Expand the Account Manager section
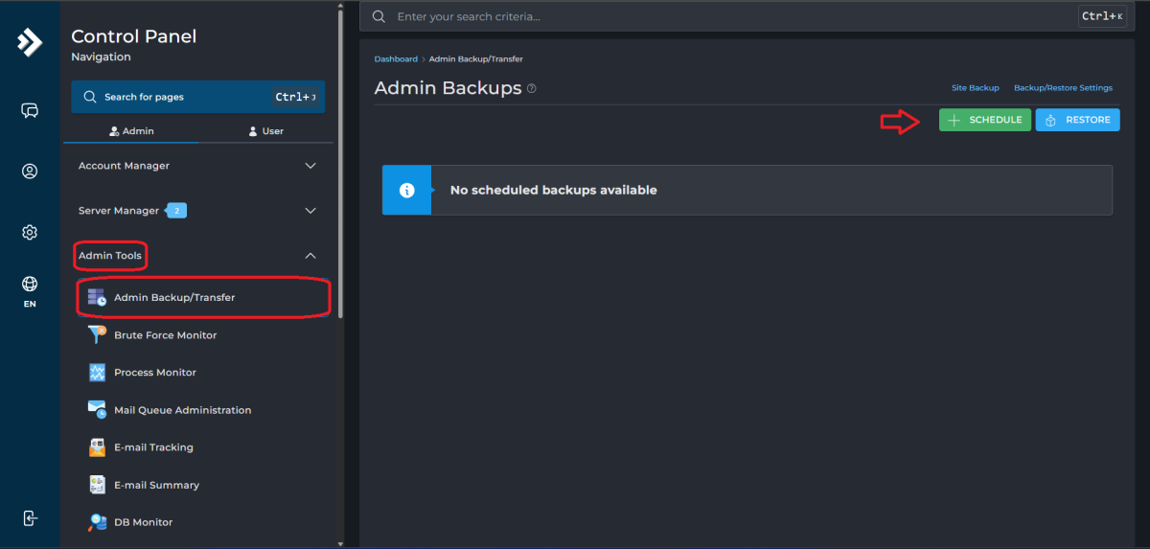Image resolution: width=1150 pixels, height=549 pixels. tap(197, 166)
